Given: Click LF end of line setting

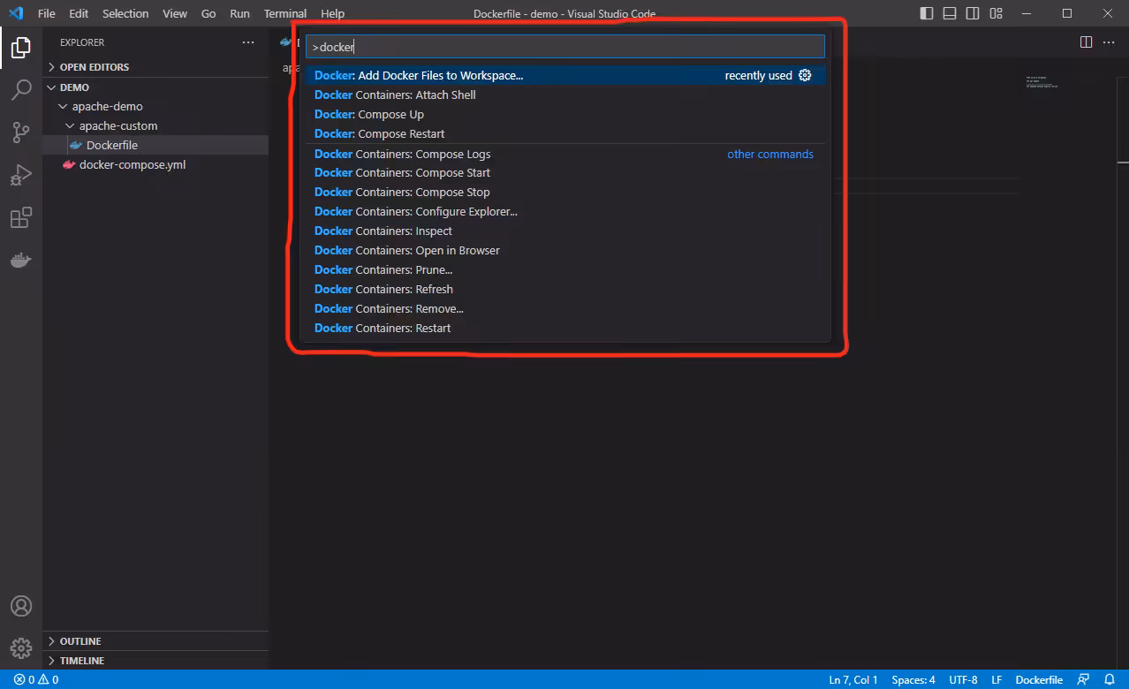Looking at the screenshot, I should click(996, 679).
